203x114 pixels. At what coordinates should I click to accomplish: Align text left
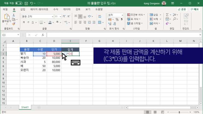[x=76, y=22]
